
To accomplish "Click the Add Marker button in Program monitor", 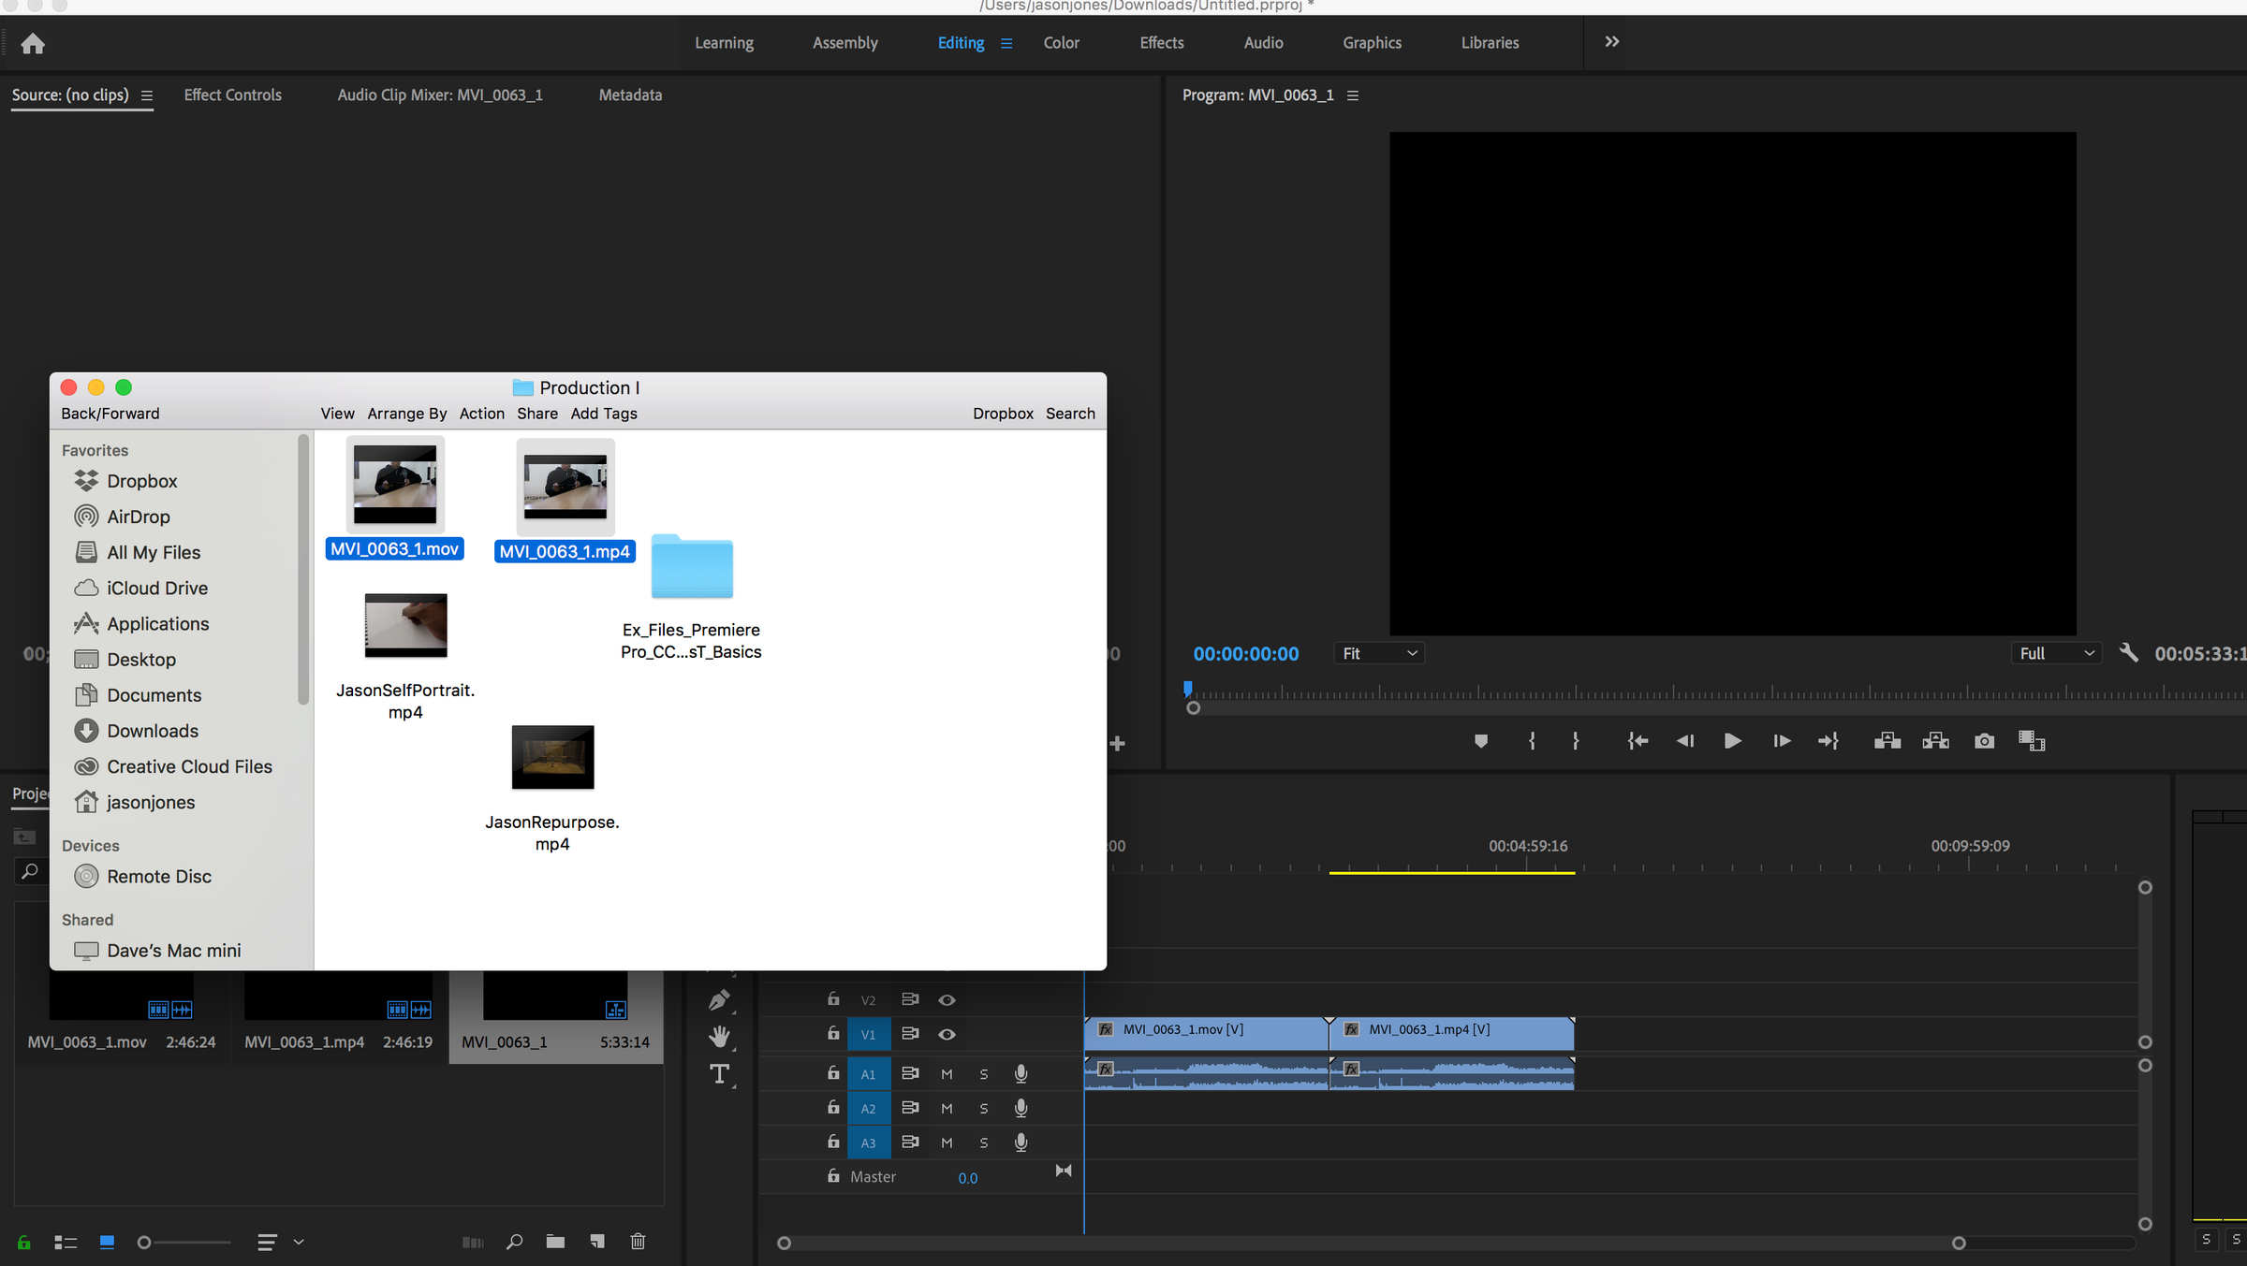I will [1480, 741].
